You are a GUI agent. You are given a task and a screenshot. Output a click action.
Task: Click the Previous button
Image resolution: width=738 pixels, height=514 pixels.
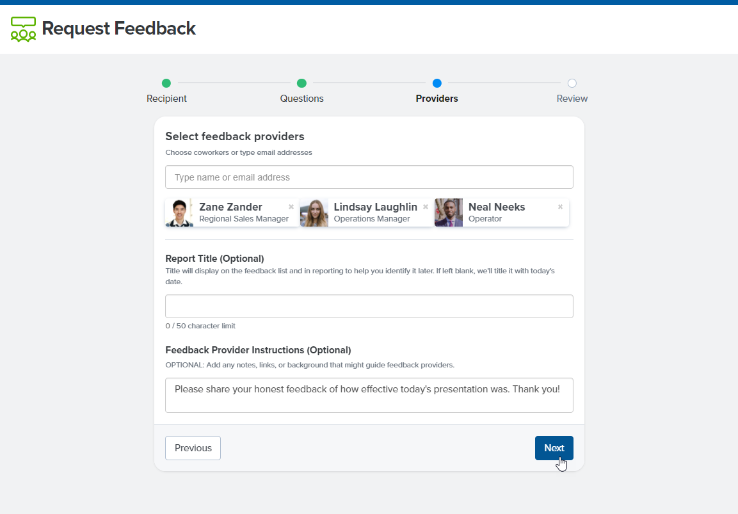click(193, 447)
